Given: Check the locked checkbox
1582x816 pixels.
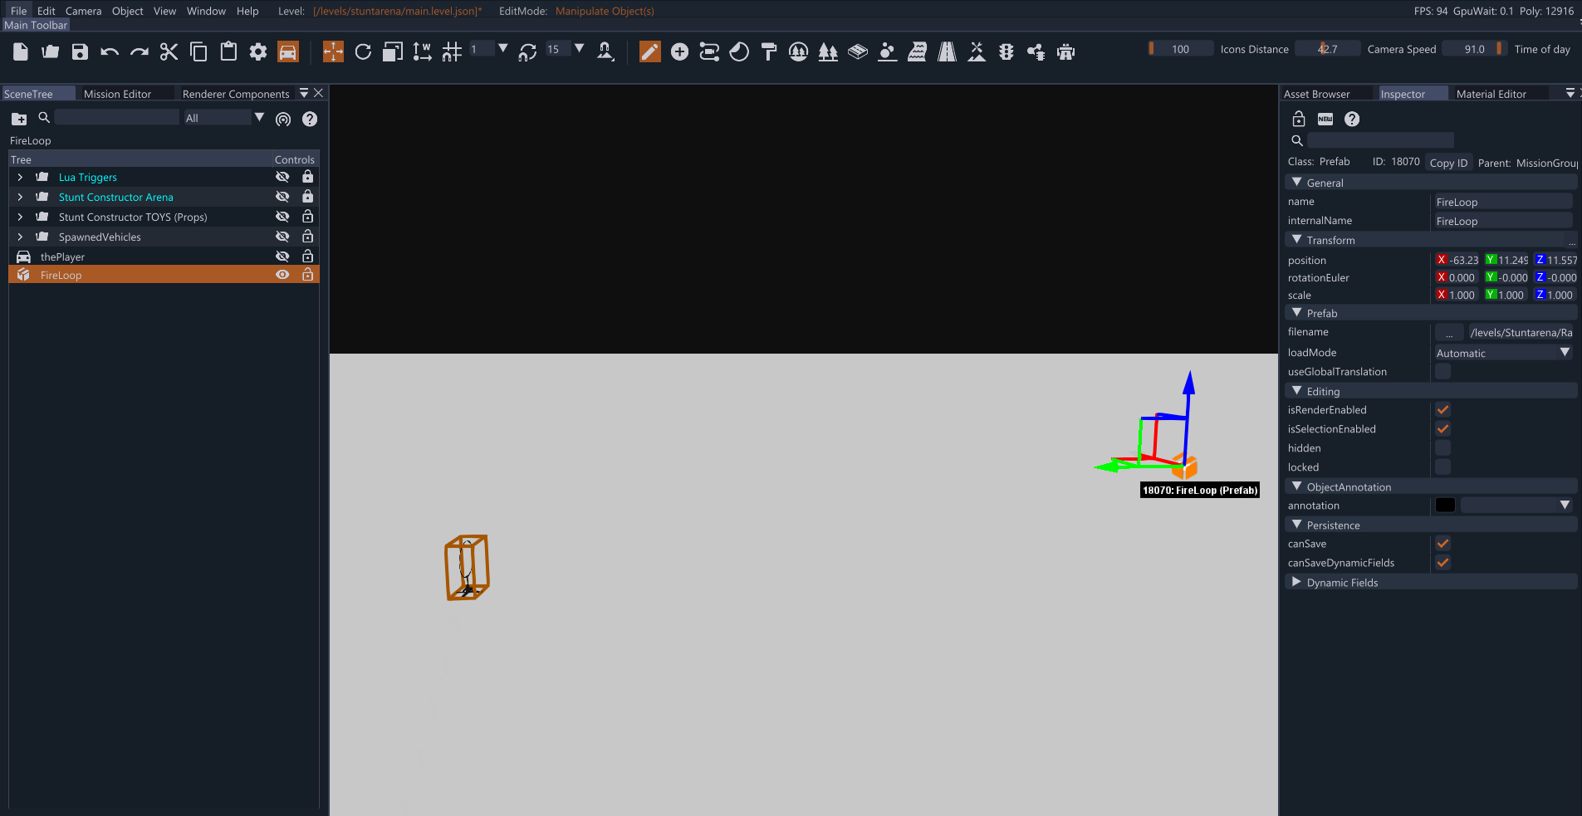Looking at the screenshot, I should (x=1442, y=467).
